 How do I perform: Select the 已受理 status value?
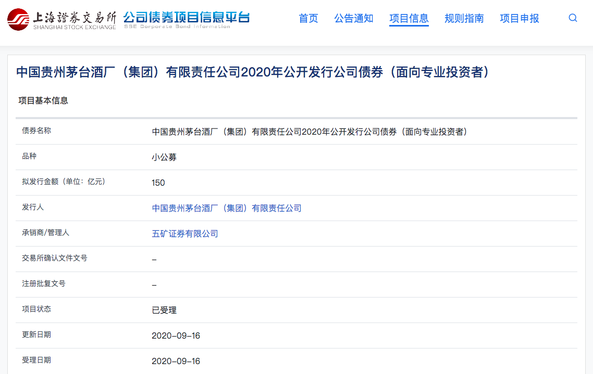point(164,310)
